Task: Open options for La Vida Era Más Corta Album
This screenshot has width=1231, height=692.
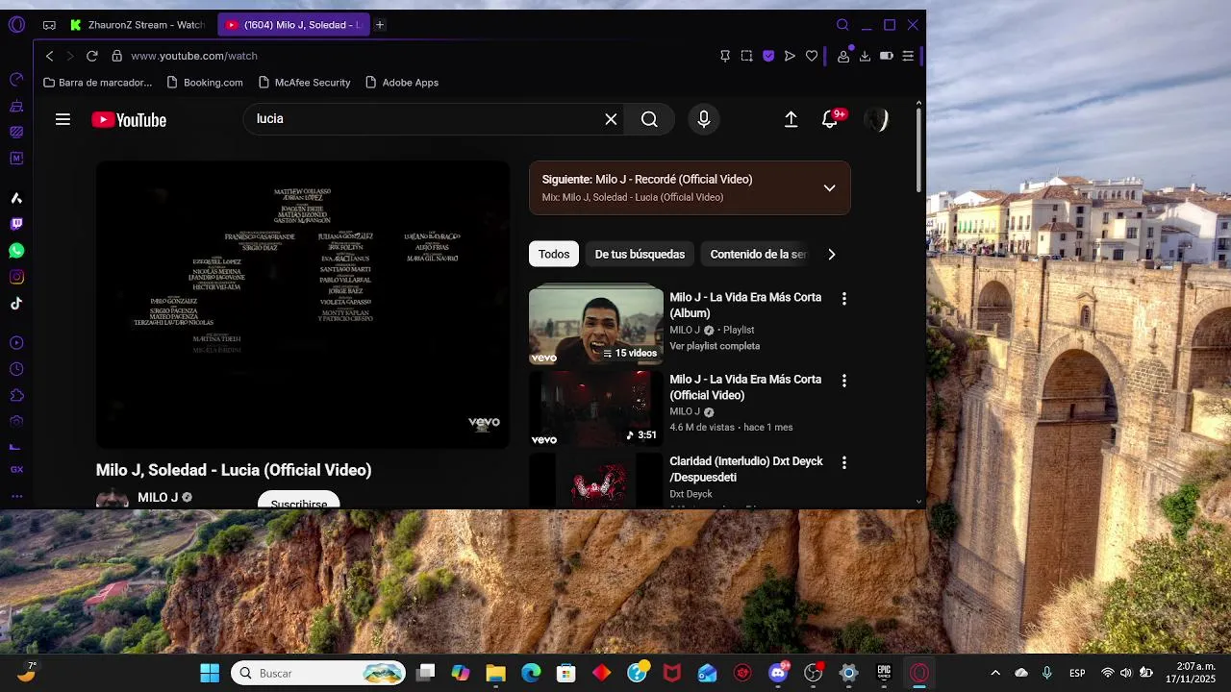Action: click(x=844, y=299)
